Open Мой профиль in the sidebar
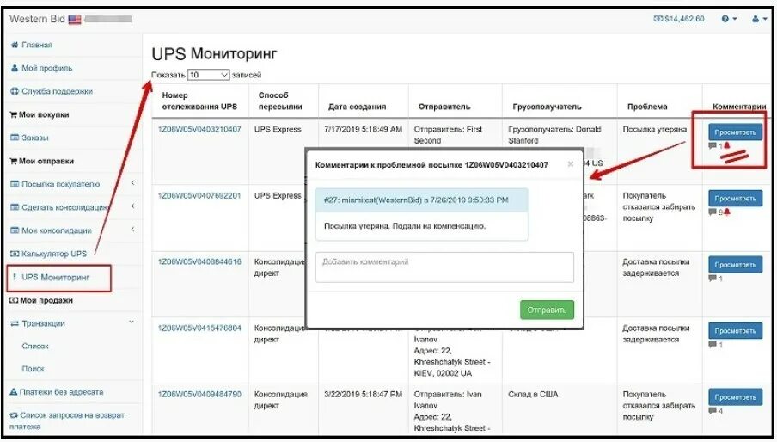This screenshot has height=442, width=777. 47,69
